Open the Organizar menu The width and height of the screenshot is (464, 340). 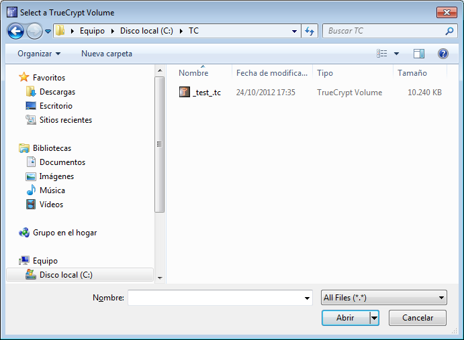pos(39,54)
